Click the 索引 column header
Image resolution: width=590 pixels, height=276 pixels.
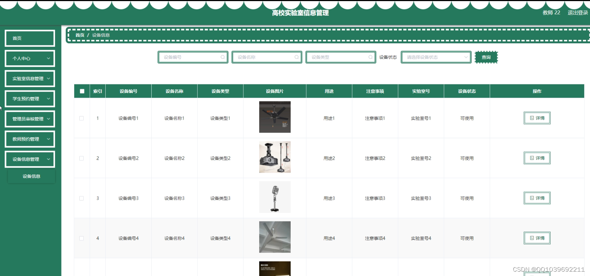98,91
